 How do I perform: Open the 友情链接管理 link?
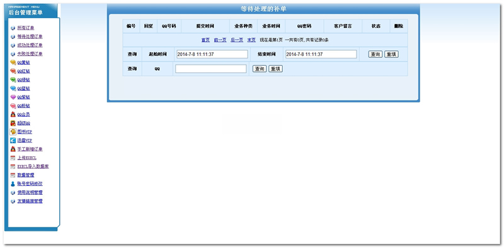30,201
